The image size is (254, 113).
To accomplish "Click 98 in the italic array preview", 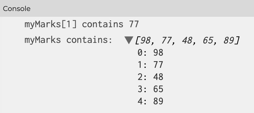I will [x=145, y=40].
